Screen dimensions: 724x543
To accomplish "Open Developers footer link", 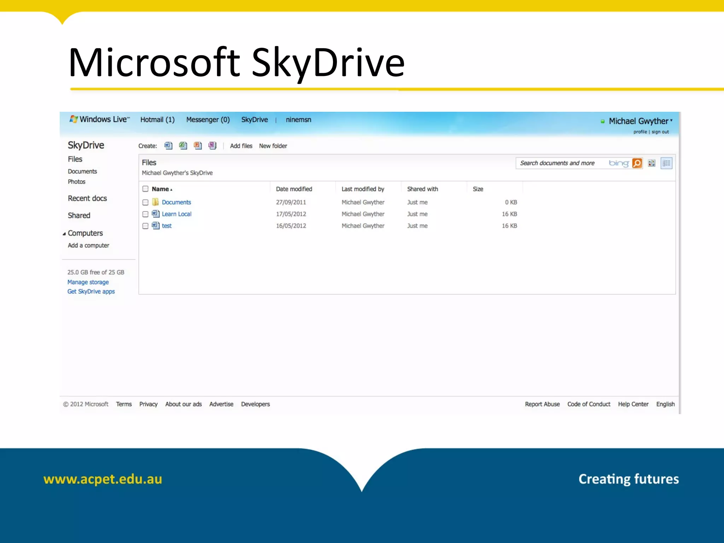I will pyautogui.click(x=255, y=404).
